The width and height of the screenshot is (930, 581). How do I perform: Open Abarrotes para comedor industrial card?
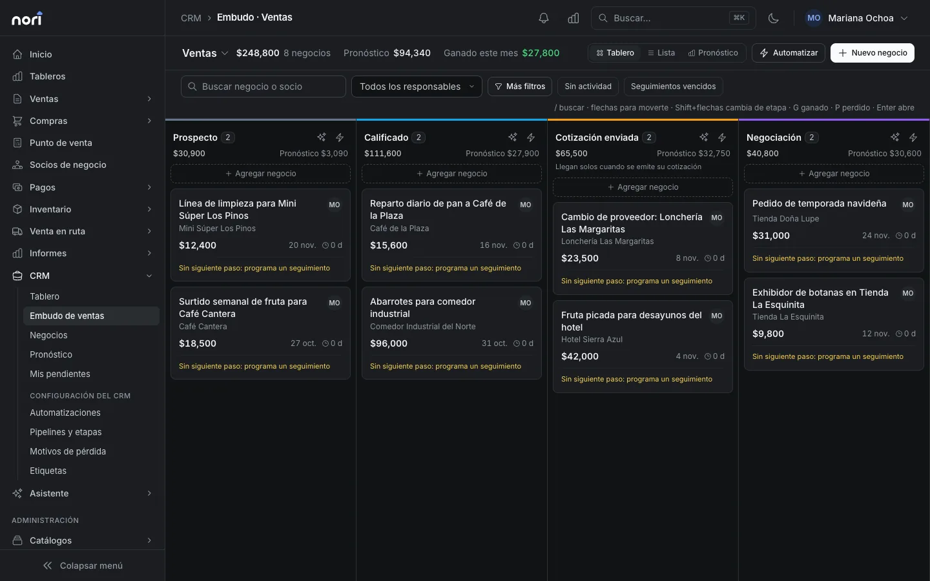tap(451, 333)
